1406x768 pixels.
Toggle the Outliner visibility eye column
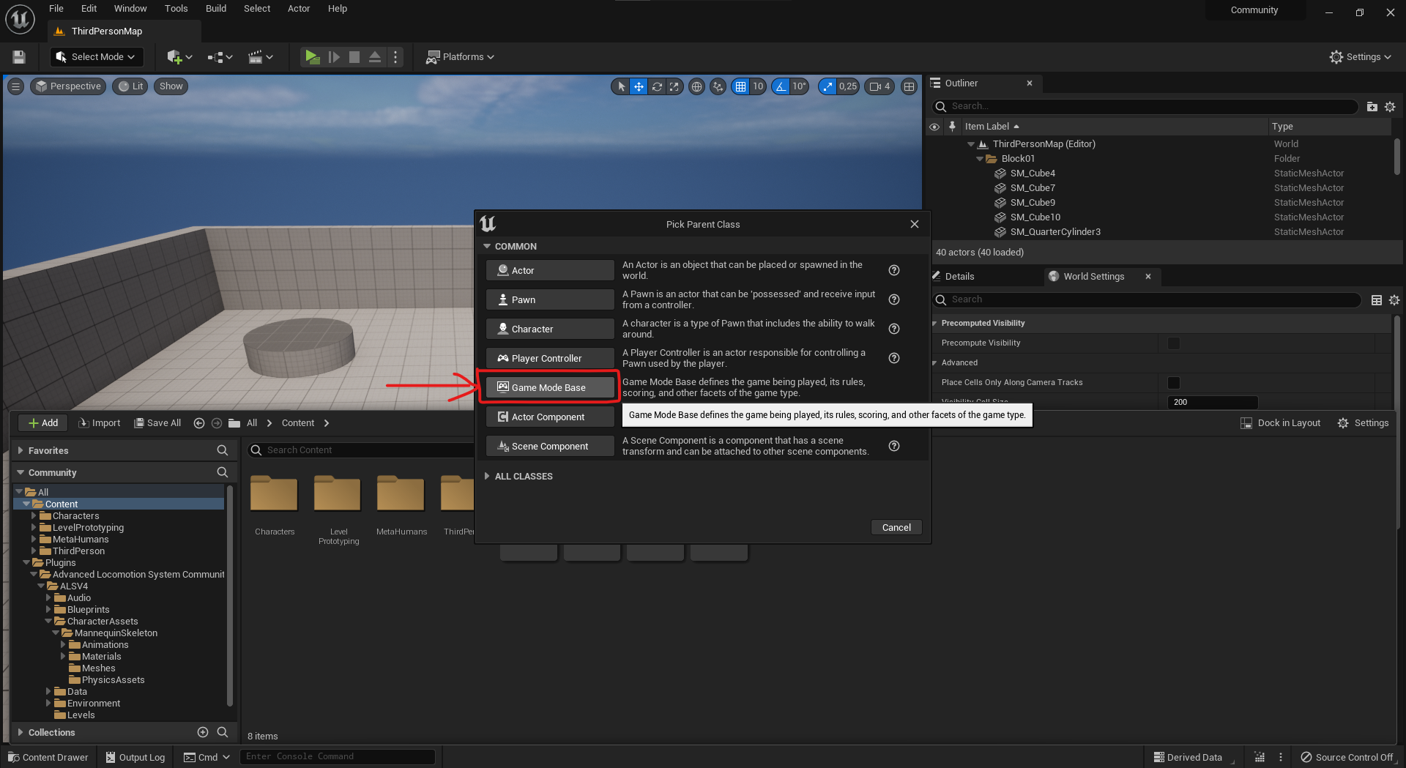point(934,127)
